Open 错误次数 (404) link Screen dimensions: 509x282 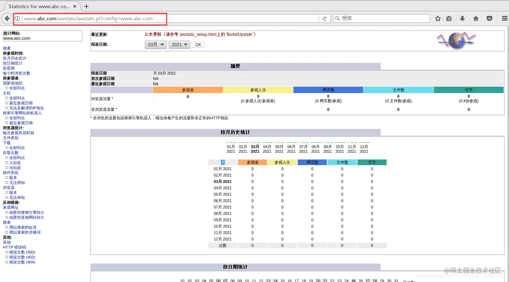tap(22, 262)
